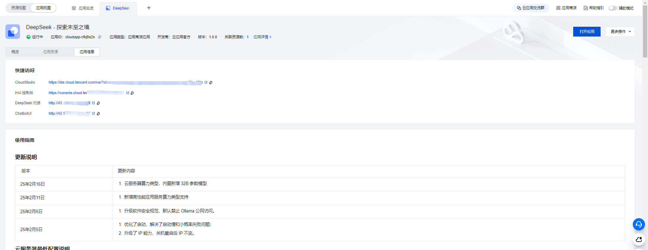Click text '关机重启后 IP 不变'
Viewport: 648px width, 250px height.
tap(174, 233)
